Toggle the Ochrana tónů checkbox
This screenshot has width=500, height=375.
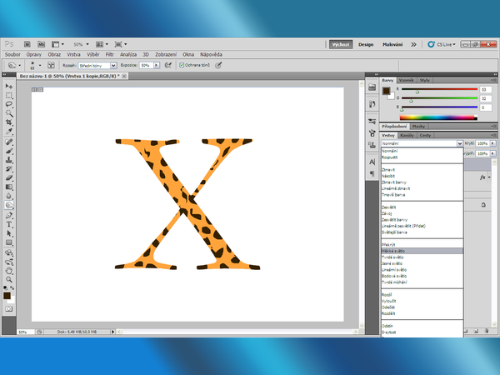click(x=182, y=64)
